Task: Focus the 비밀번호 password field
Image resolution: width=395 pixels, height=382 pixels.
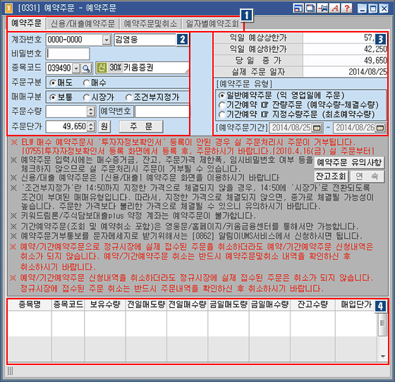Action: (68, 54)
